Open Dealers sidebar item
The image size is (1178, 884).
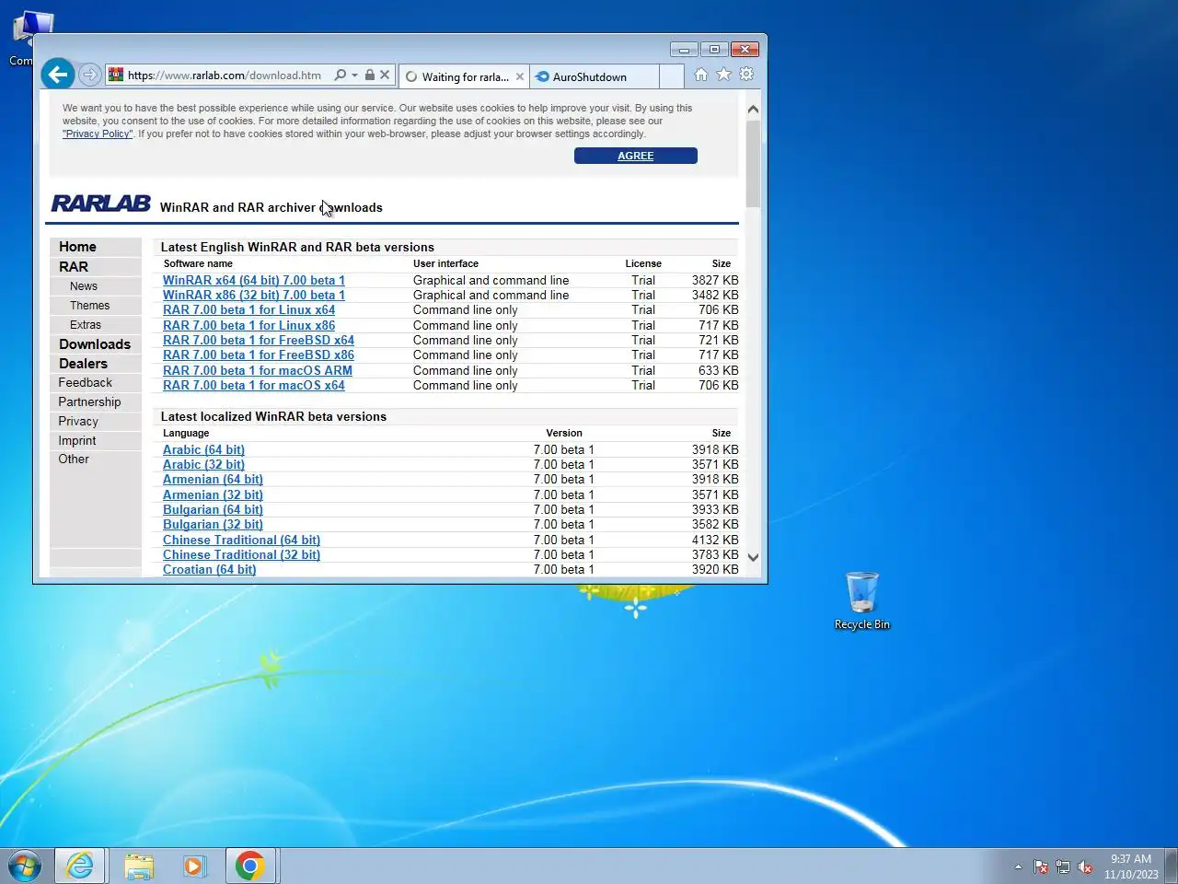point(84,364)
